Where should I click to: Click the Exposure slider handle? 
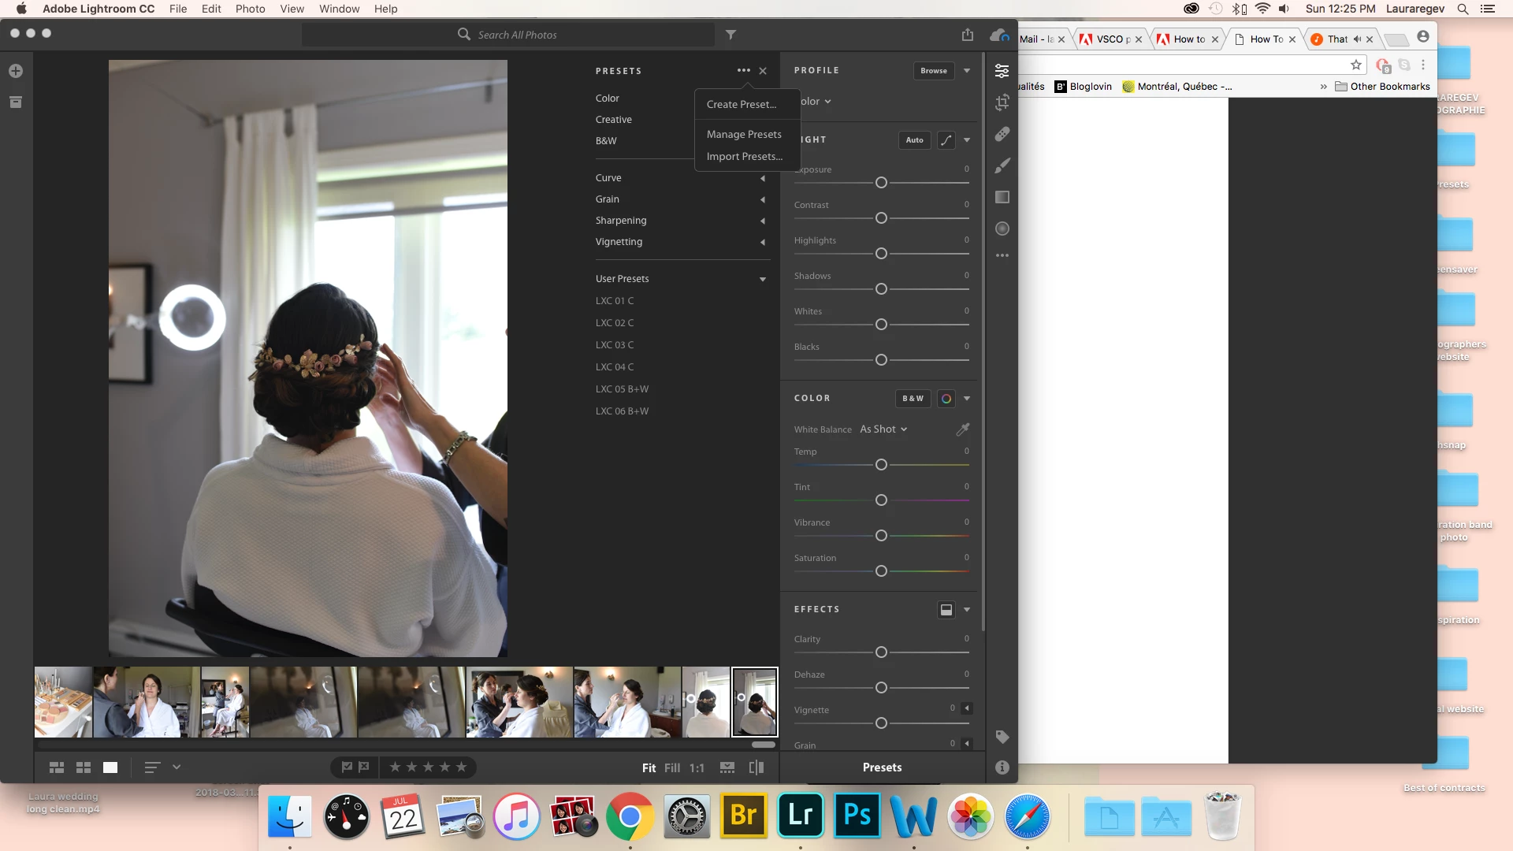pos(881,183)
